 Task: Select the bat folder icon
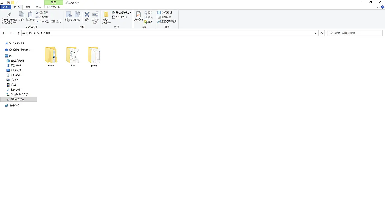click(x=73, y=55)
